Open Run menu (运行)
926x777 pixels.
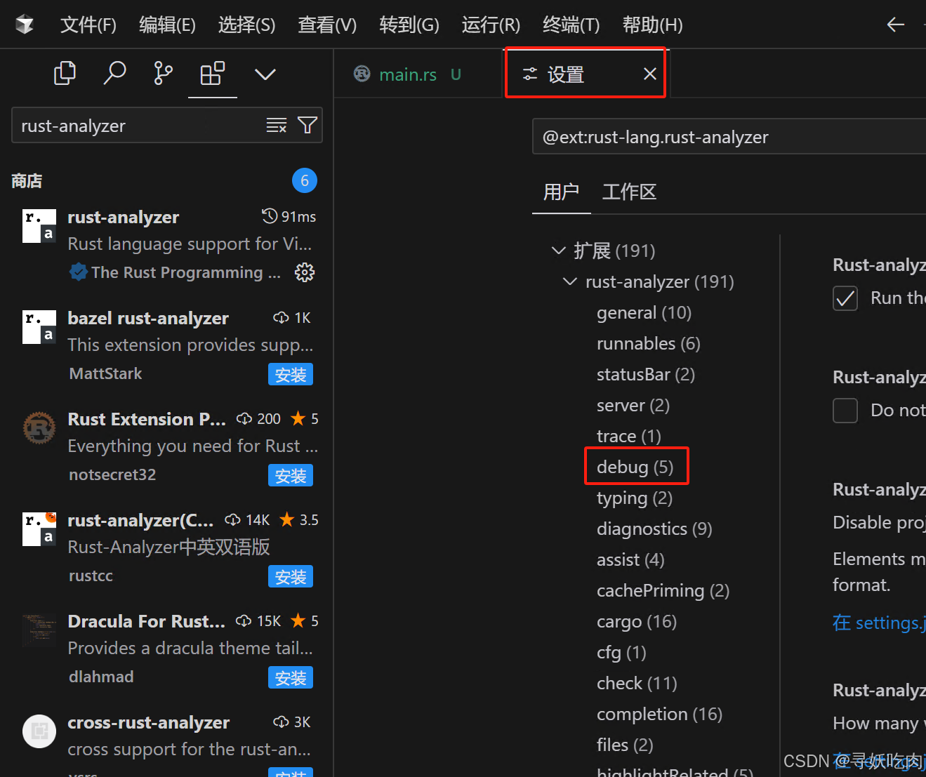(x=491, y=25)
